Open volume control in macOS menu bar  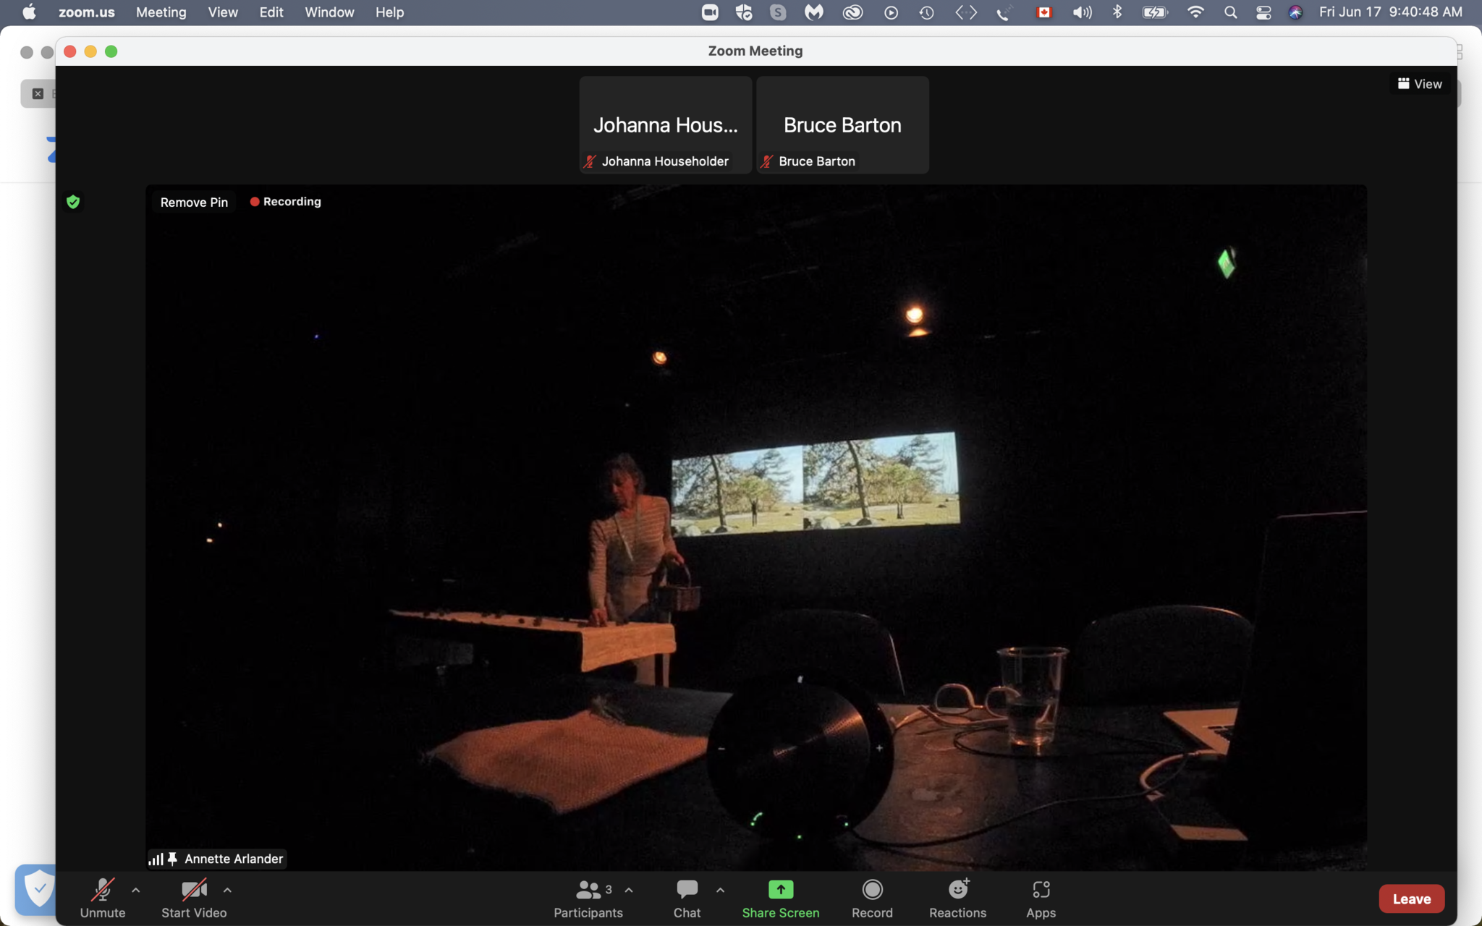(1082, 12)
